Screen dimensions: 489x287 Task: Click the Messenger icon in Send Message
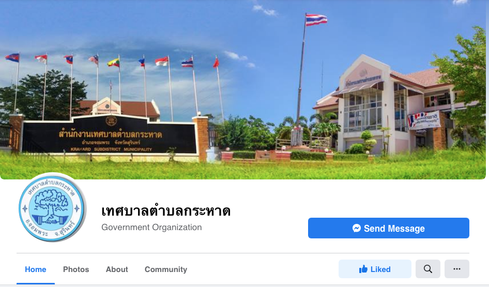[357, 228]
